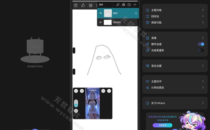210x130 pixels.
Task: Click the 清理 label
Action: click(154, 38)
